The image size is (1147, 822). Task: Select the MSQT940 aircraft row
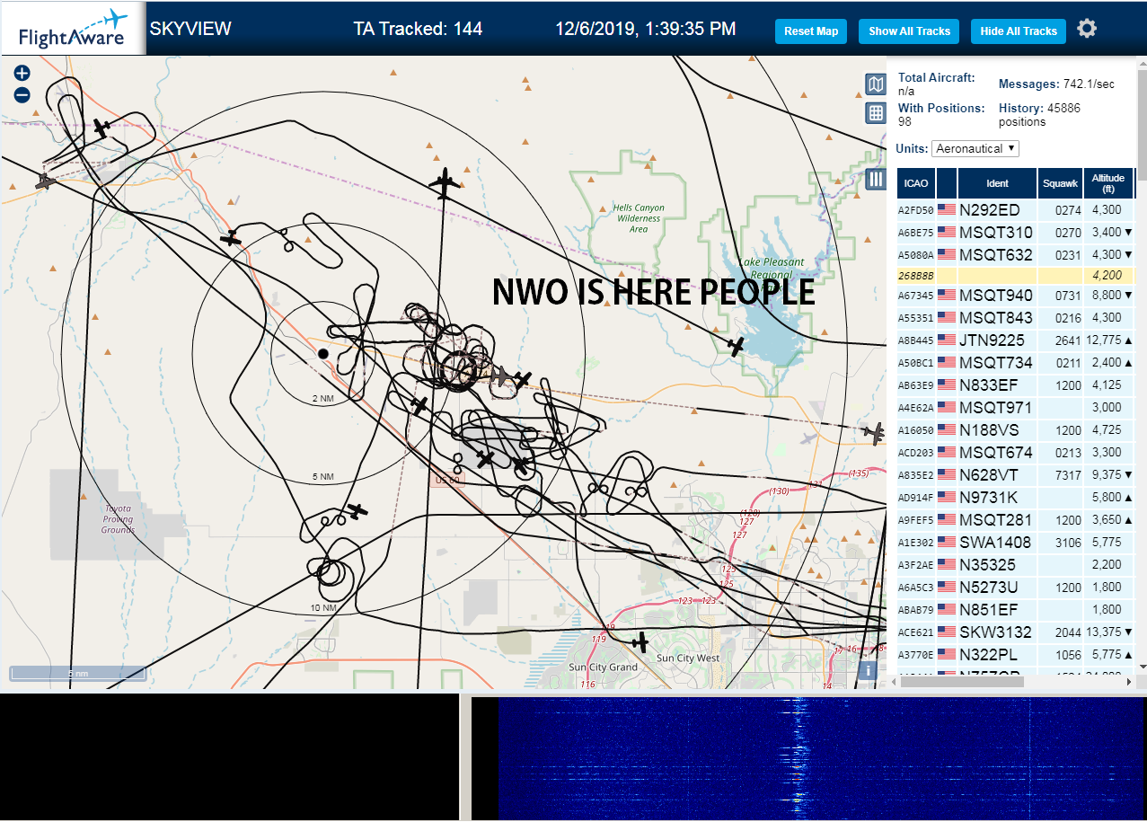1015,296
